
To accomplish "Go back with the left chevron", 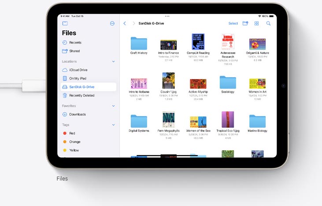I will pos(125,23).
